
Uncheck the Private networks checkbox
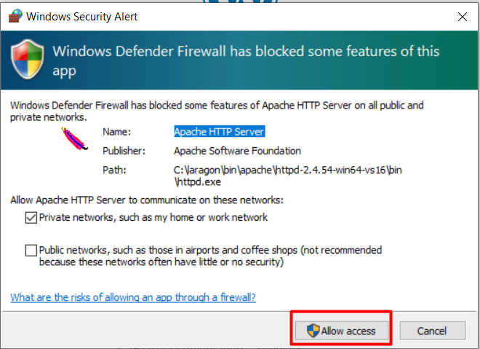(31, 218)
